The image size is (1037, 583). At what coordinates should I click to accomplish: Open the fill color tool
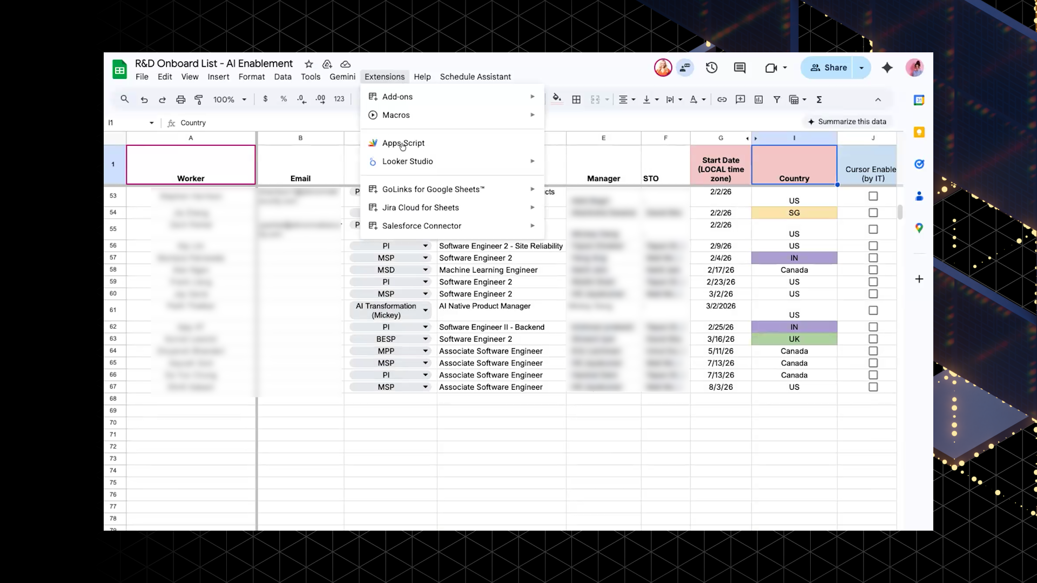click(x=557, y=99)
